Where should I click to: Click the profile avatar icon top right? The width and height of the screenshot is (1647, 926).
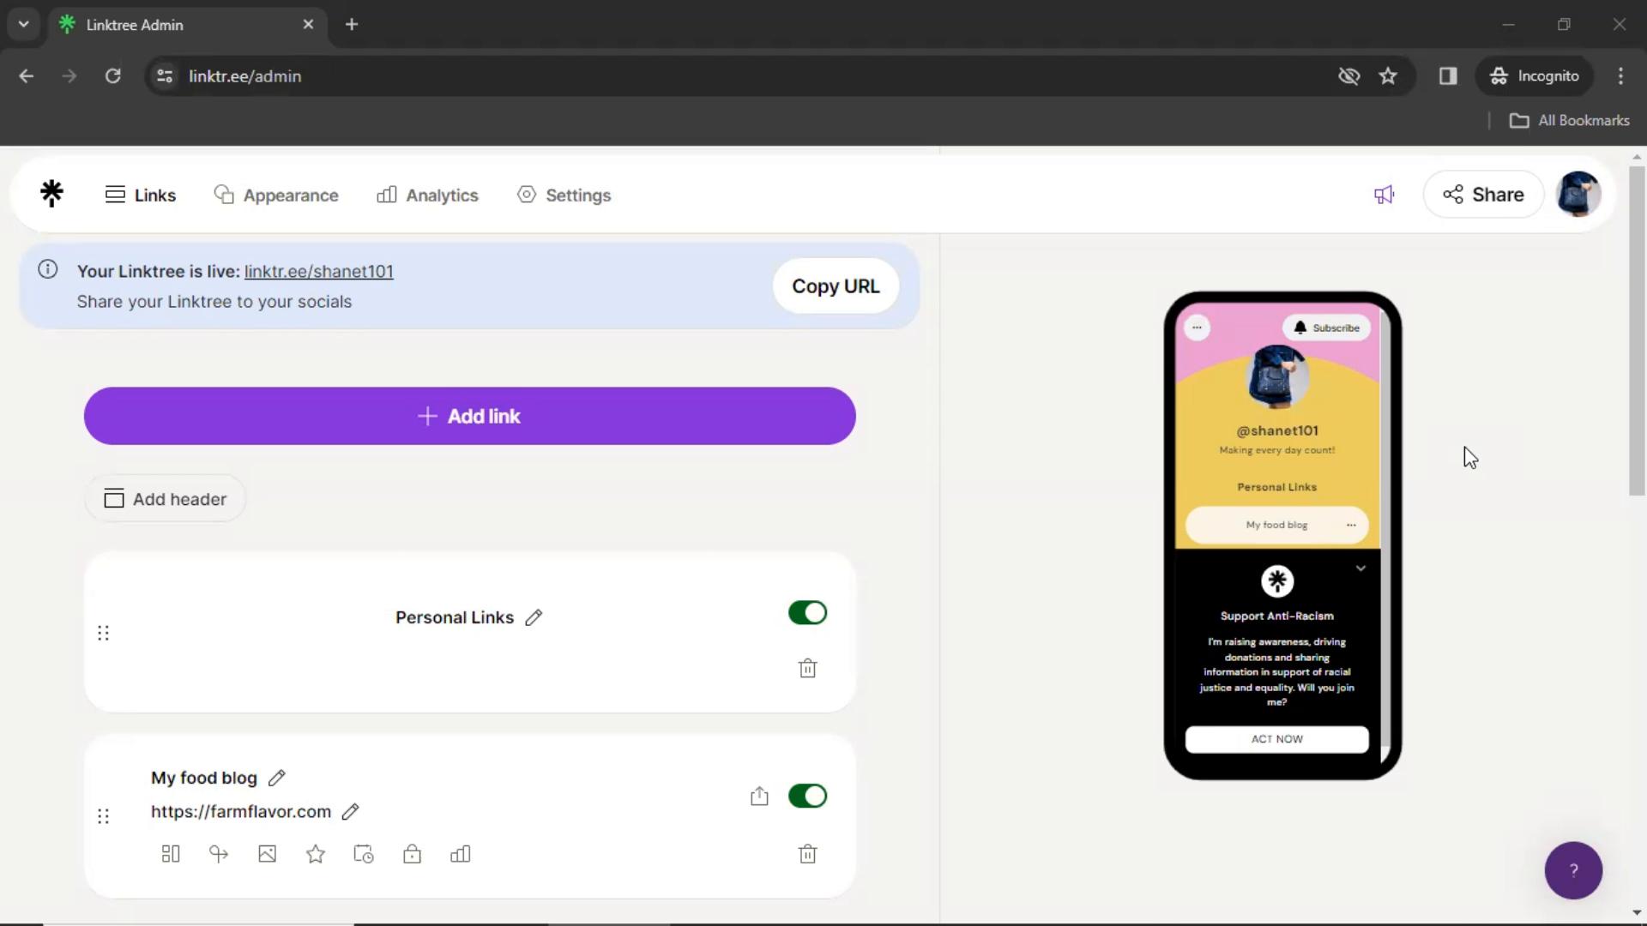pyautogui.click(x=1582, y=193)
